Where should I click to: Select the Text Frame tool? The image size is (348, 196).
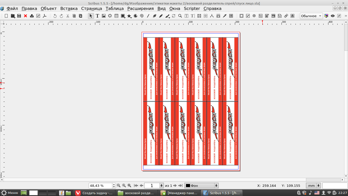point(97,16)
